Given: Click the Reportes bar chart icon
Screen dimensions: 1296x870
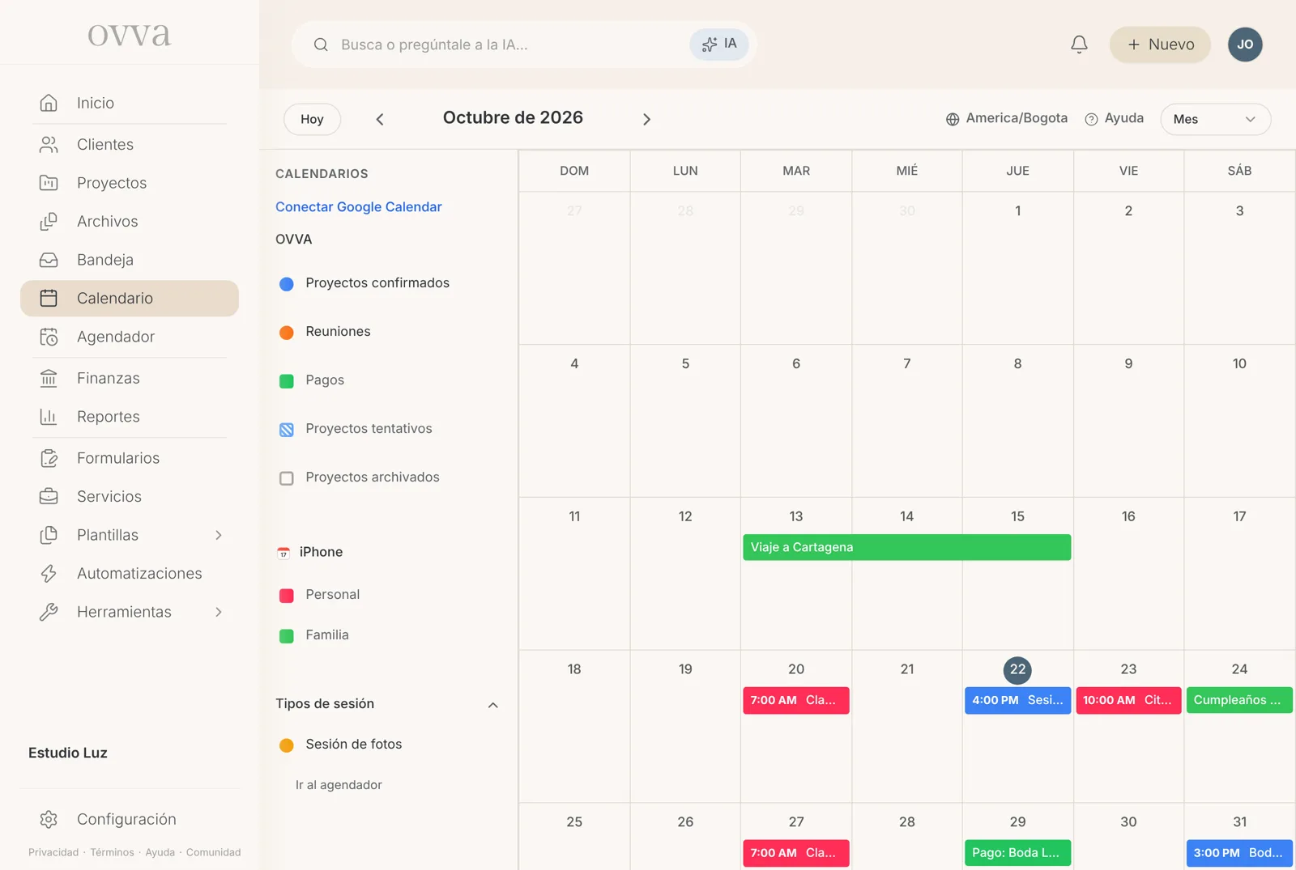Looking at the screenshot, I should 49,417.
